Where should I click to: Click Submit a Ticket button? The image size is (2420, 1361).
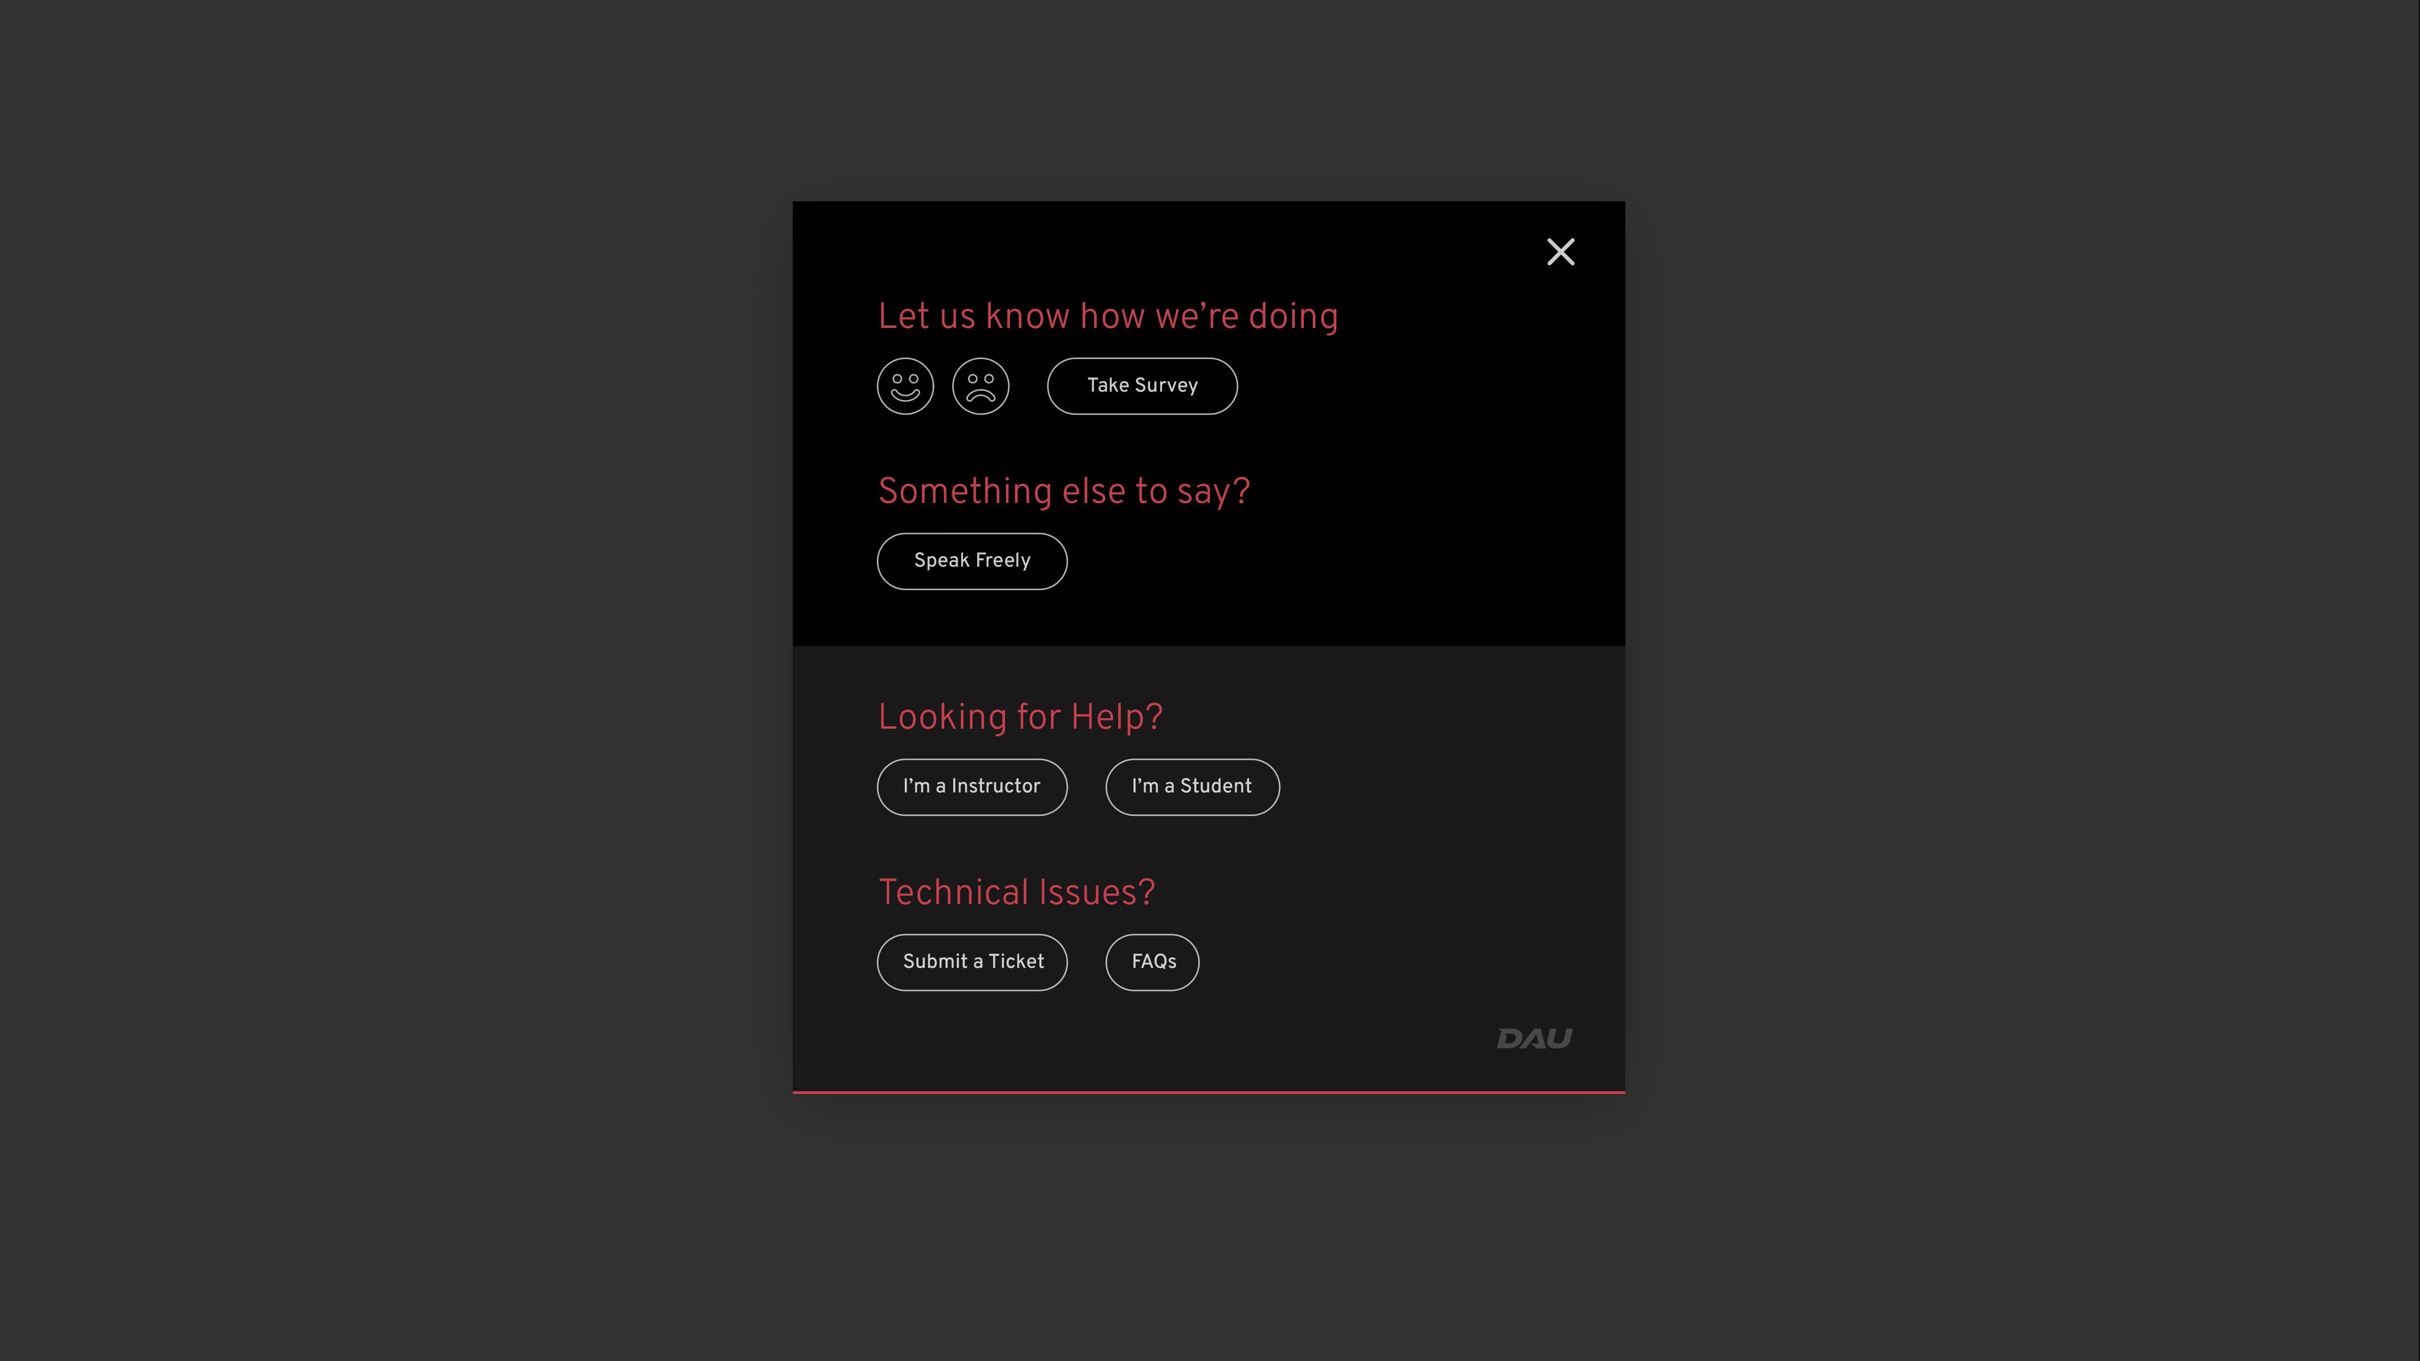(972, 963)
